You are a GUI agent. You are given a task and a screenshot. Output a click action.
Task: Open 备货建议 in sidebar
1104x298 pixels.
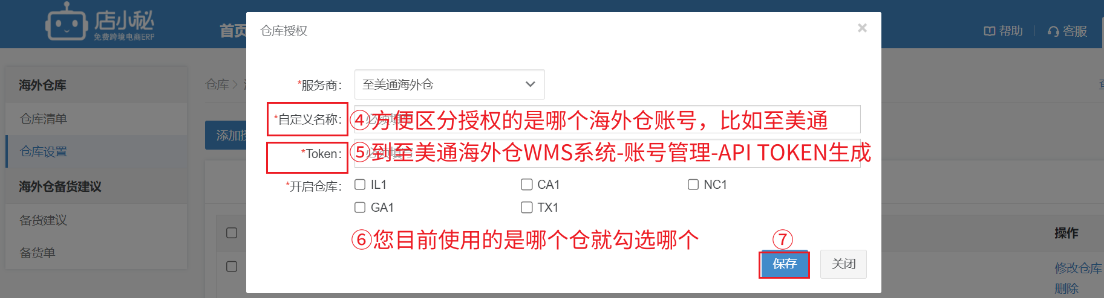coord(44,220)
